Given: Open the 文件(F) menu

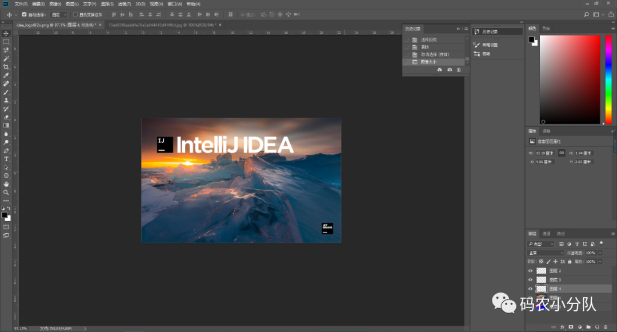Looking at the screenshot, I should coord(21,4).
